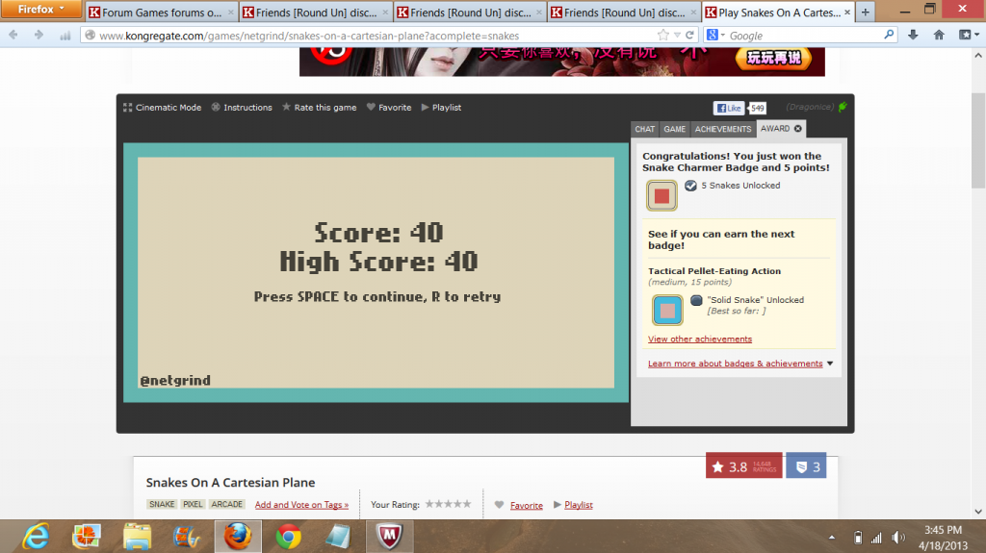Image resolution: width=986 pixels, height=553 pixels.
Task: Launch Chrome from the taskbar
Action: point(288,537)
